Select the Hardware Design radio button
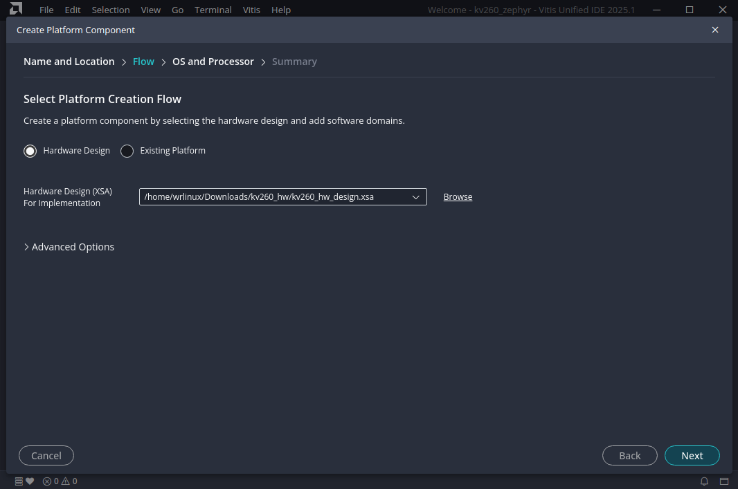738x489 pixels. click(30, 151)
